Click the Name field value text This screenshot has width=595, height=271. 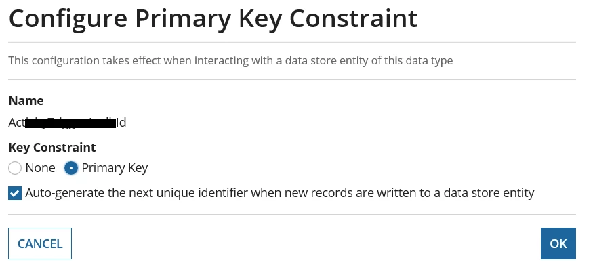(x=67, y=123)
